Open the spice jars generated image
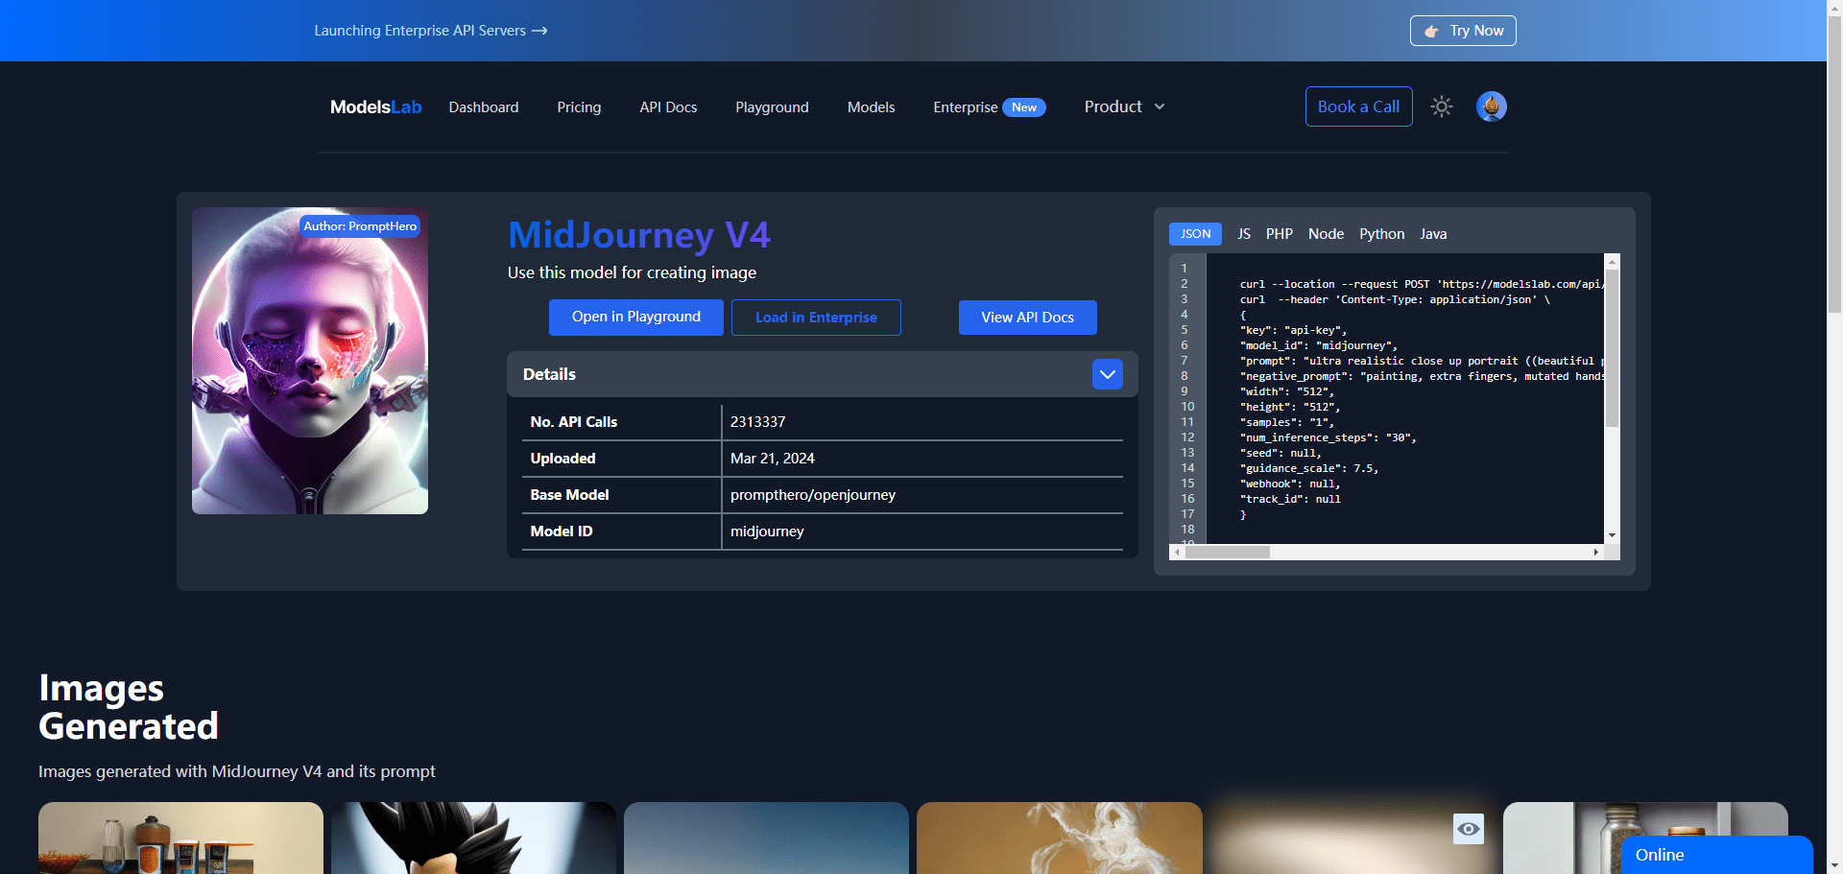Viewport: 1843px width, 874px height. 180,838
